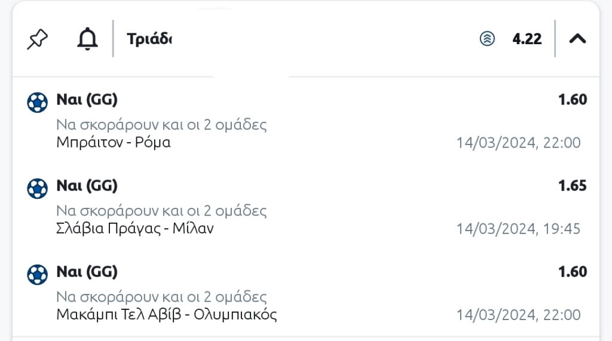Toggle notifications with the bell icon
This screenshot has height=341, width=612.
(87, 39)
